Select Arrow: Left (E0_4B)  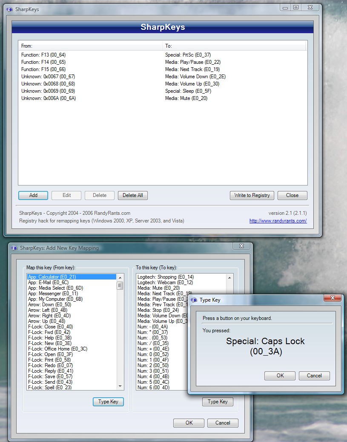tap(72, 310)
